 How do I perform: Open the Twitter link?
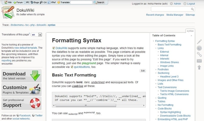(x=37, y=116)
